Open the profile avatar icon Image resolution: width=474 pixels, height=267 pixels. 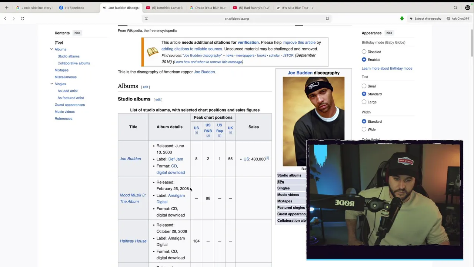click(x=467, y=8)
